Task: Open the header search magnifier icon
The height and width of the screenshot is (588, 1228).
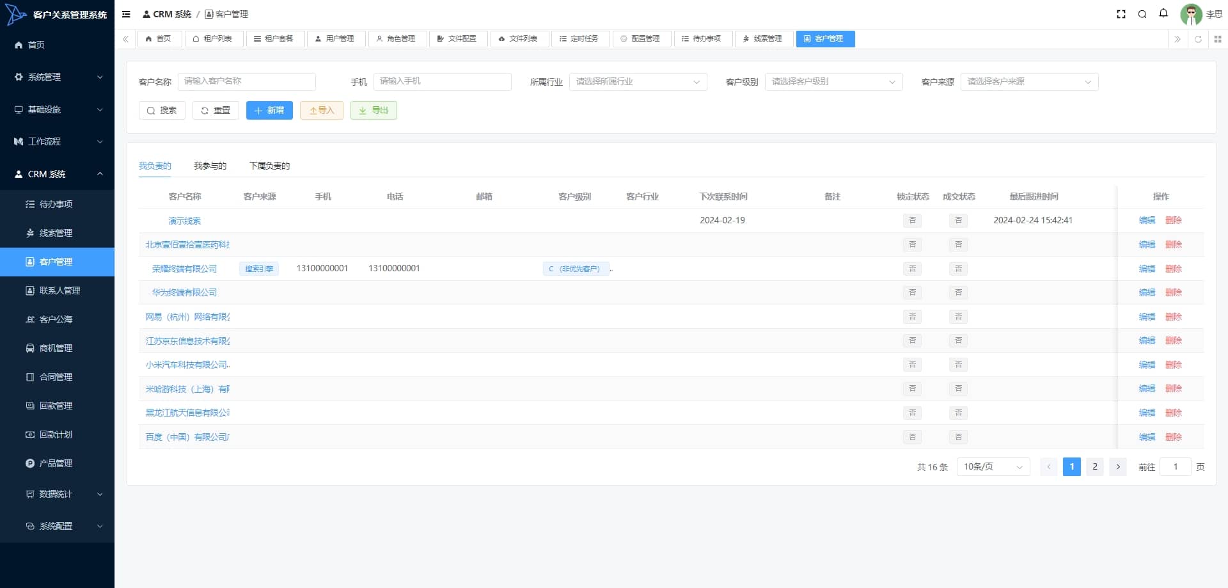Action: (x=1142, y=14)
